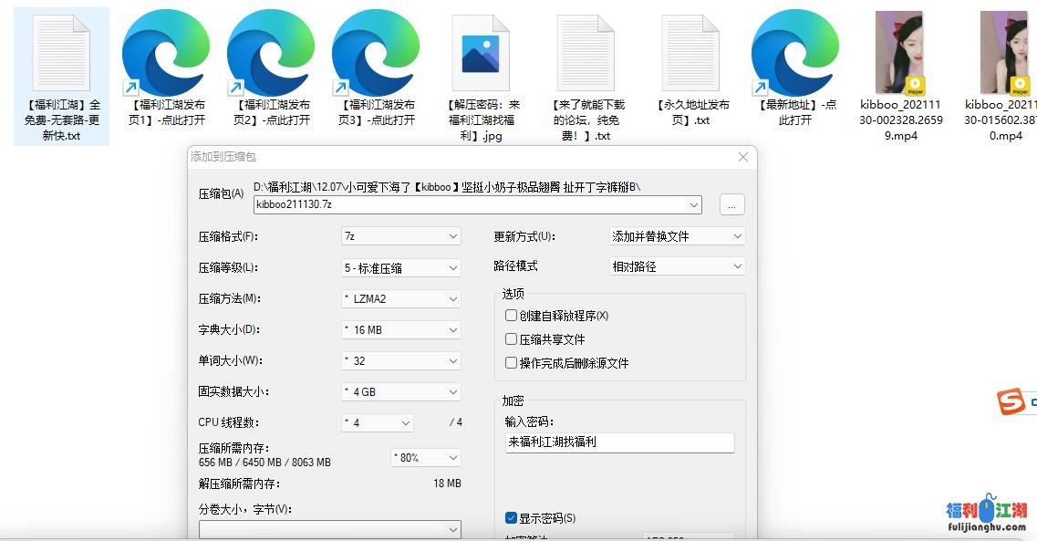Screen dimensions: 1037x541
Task: Enable the 操作完成后删除源文件 checkbox
Action: 511,362
